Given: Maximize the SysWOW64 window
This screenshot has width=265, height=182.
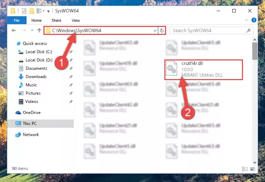Looking at the screenshot, I should (234, 11).
